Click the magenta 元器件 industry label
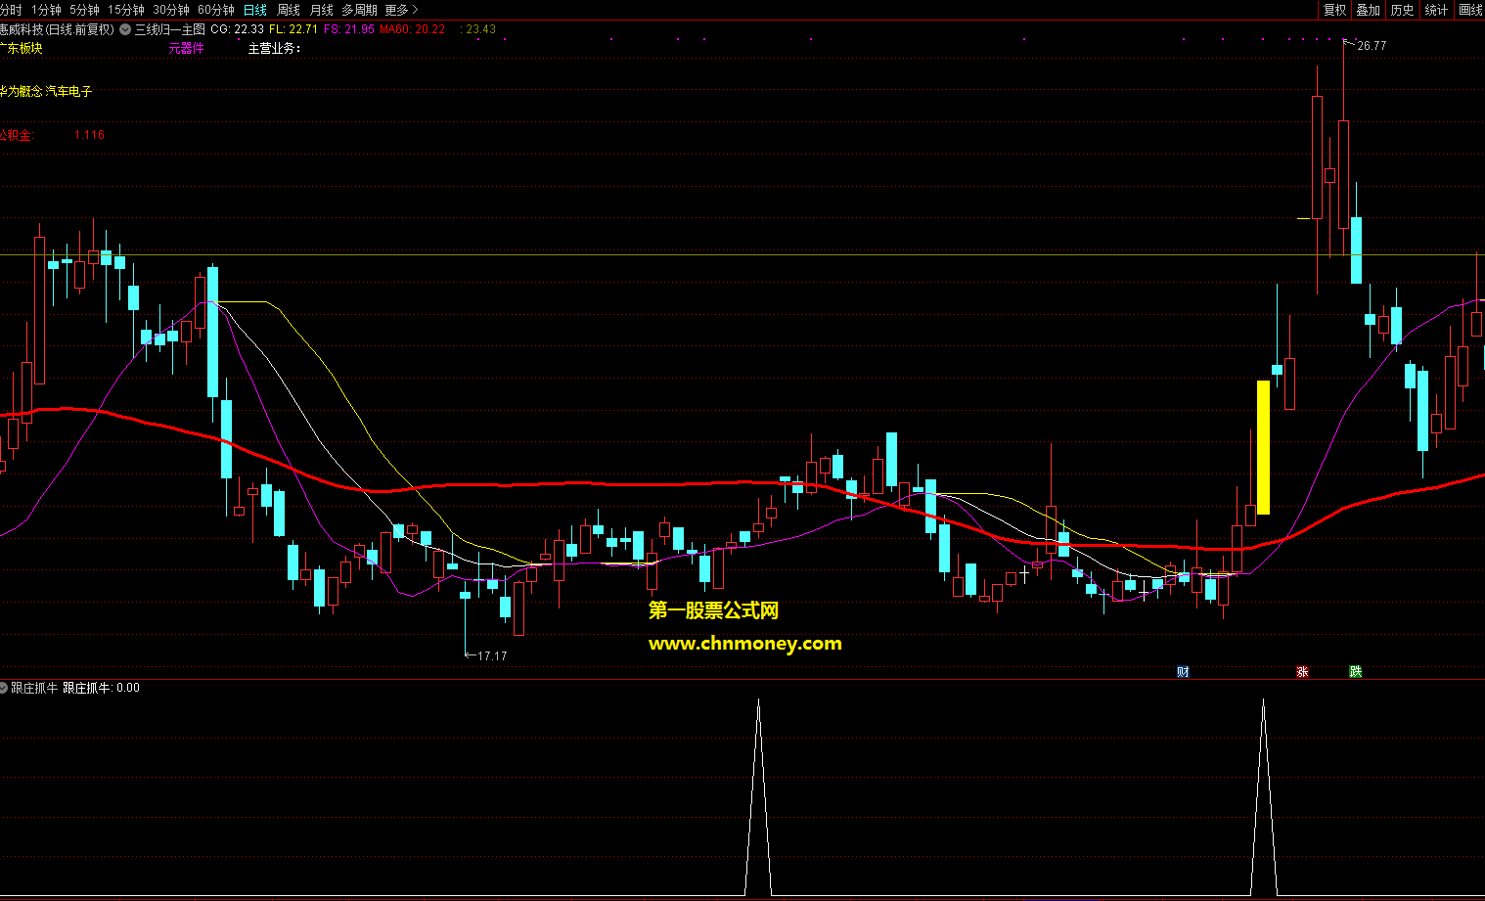Viewport: 1485px width, 901px height. 186,48
